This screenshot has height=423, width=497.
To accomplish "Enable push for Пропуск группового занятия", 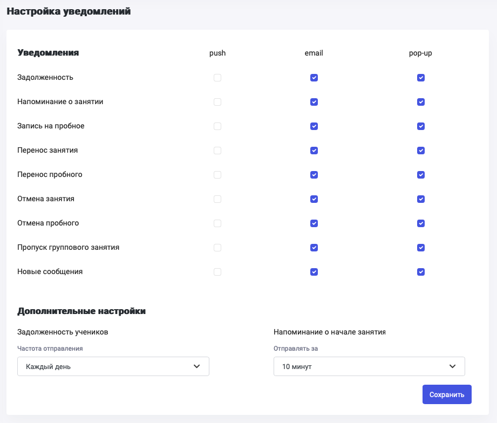I will tap(217, 248).
